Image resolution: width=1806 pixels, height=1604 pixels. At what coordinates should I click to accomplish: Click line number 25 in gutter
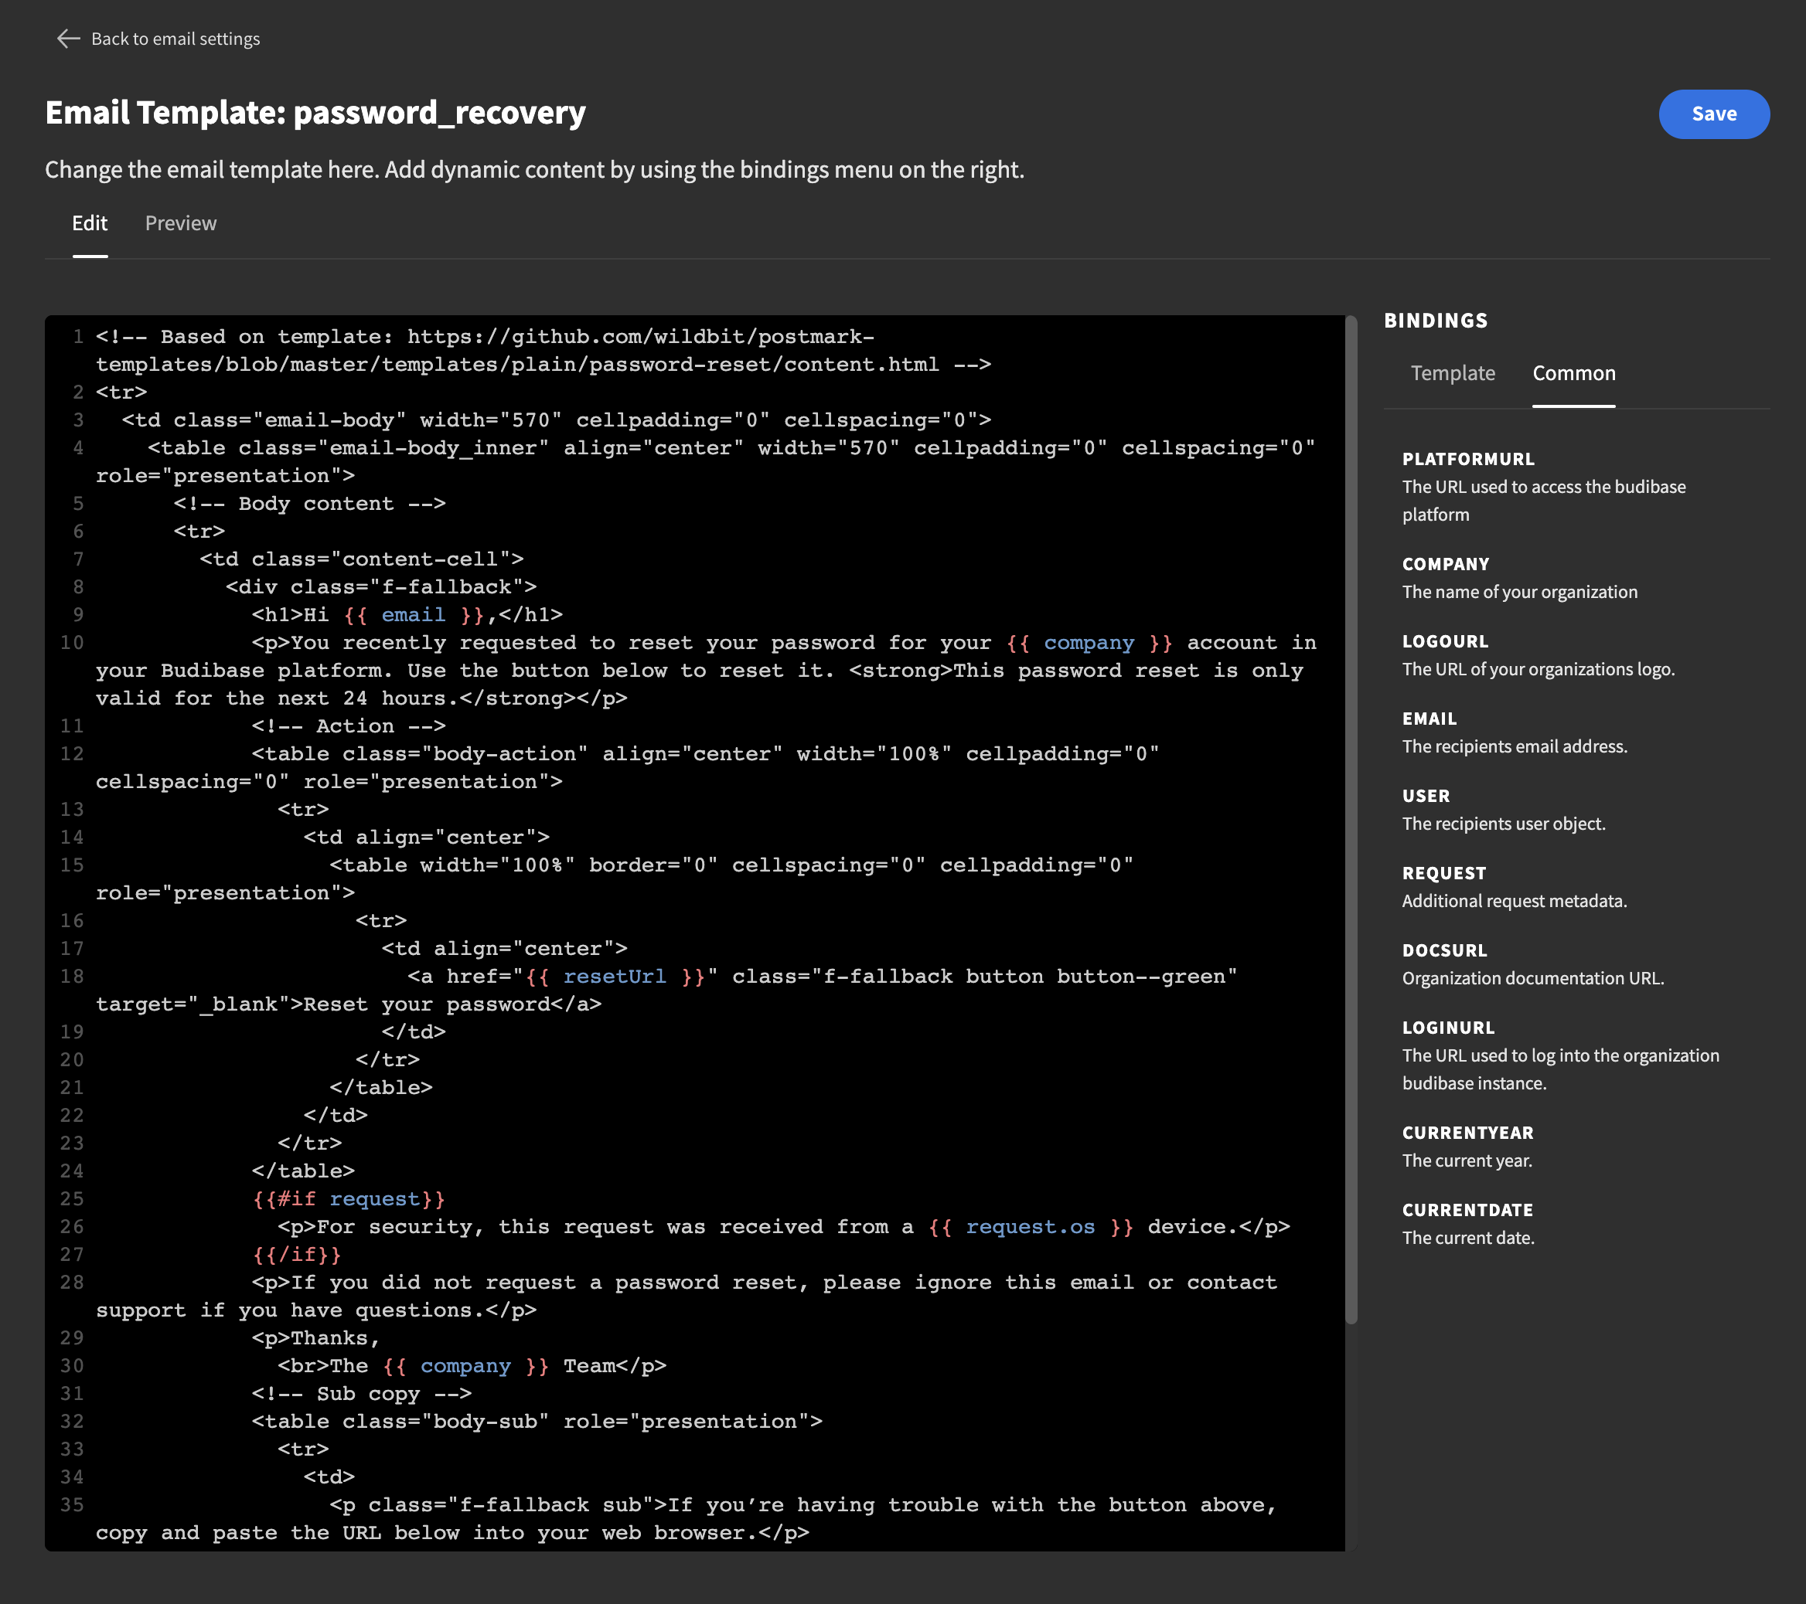[73, 1198]
